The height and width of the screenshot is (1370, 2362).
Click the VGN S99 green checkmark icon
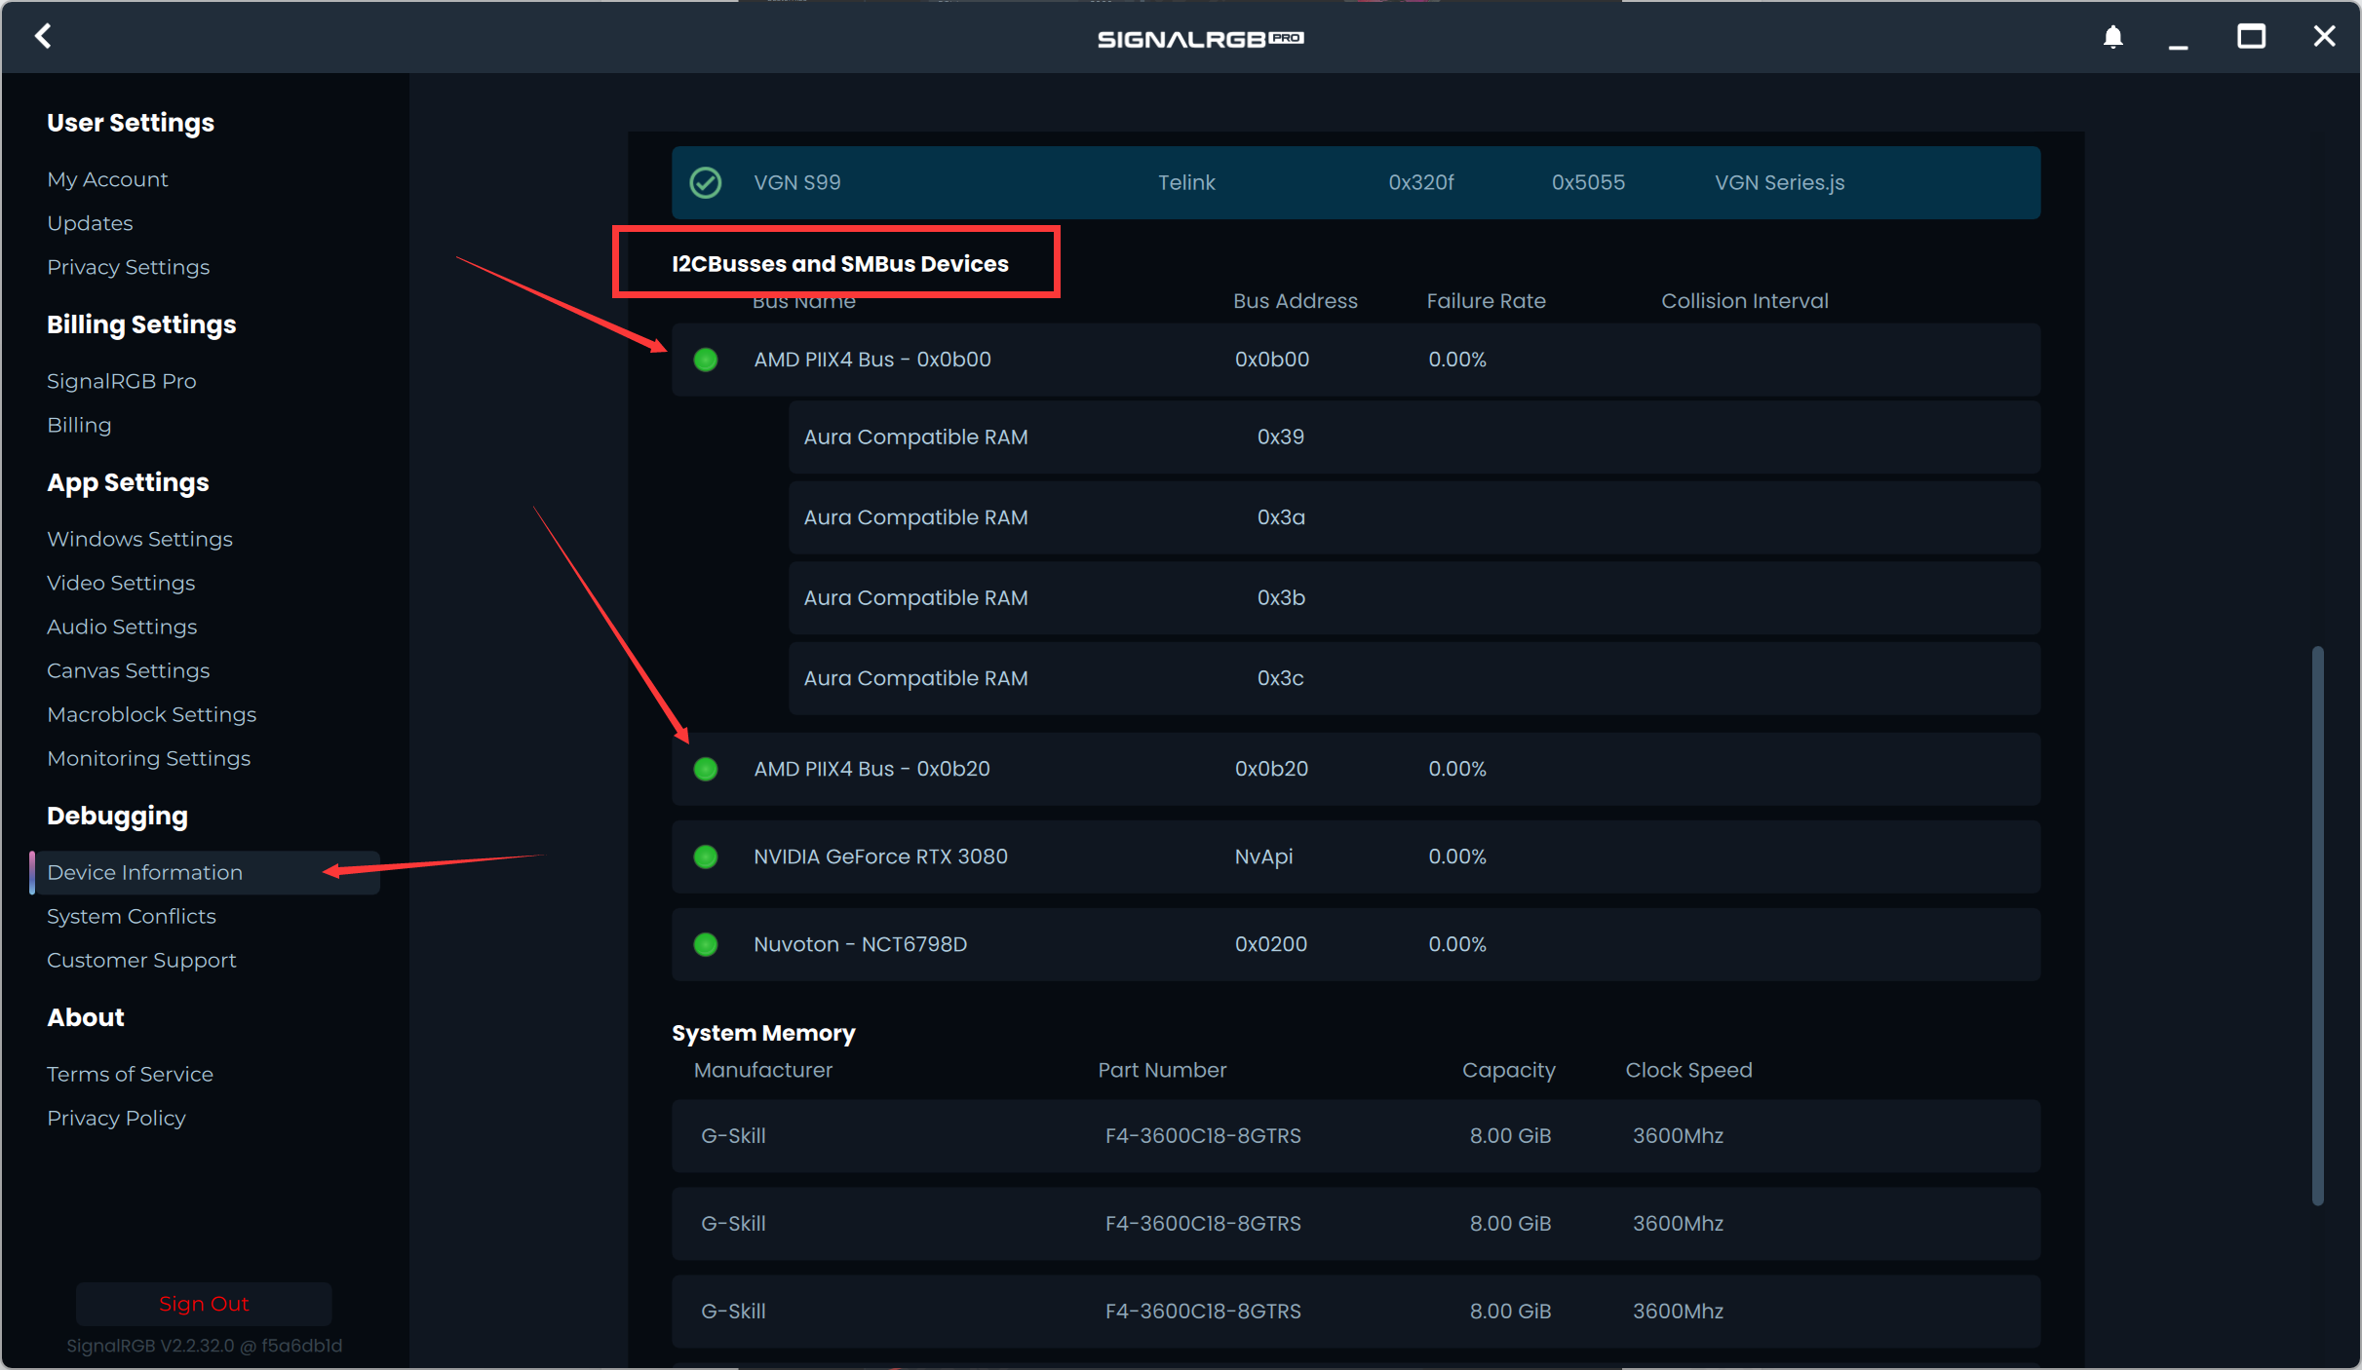point(706,182)
